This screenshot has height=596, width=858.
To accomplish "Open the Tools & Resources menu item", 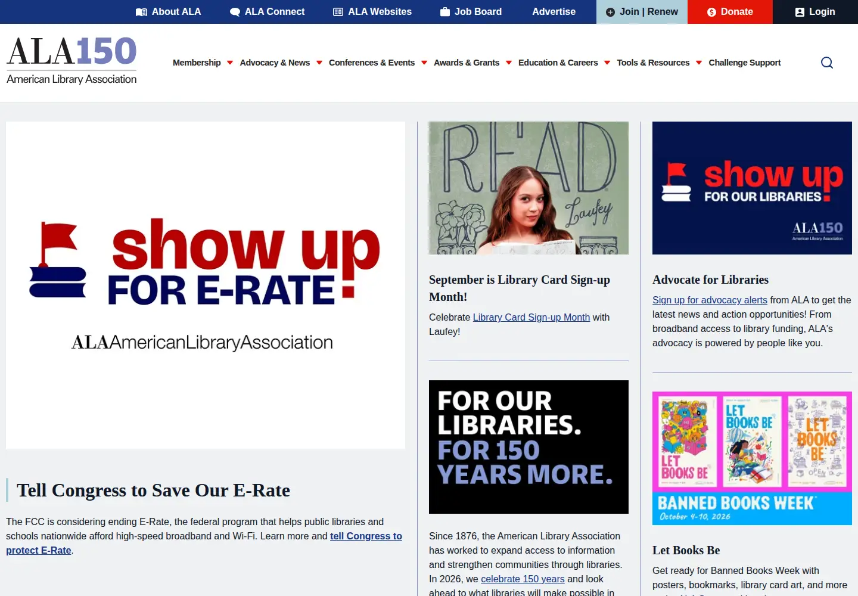I will click(x=653, y=63).
